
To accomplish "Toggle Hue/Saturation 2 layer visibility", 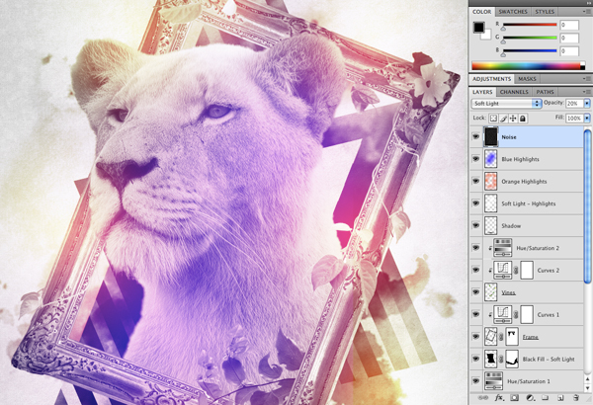I will click(x=475, y=248).
